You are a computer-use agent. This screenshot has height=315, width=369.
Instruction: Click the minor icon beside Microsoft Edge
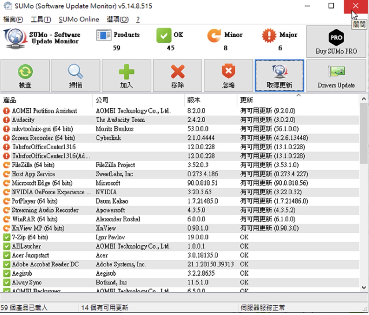pyautogui.click(x=6, y=183)
